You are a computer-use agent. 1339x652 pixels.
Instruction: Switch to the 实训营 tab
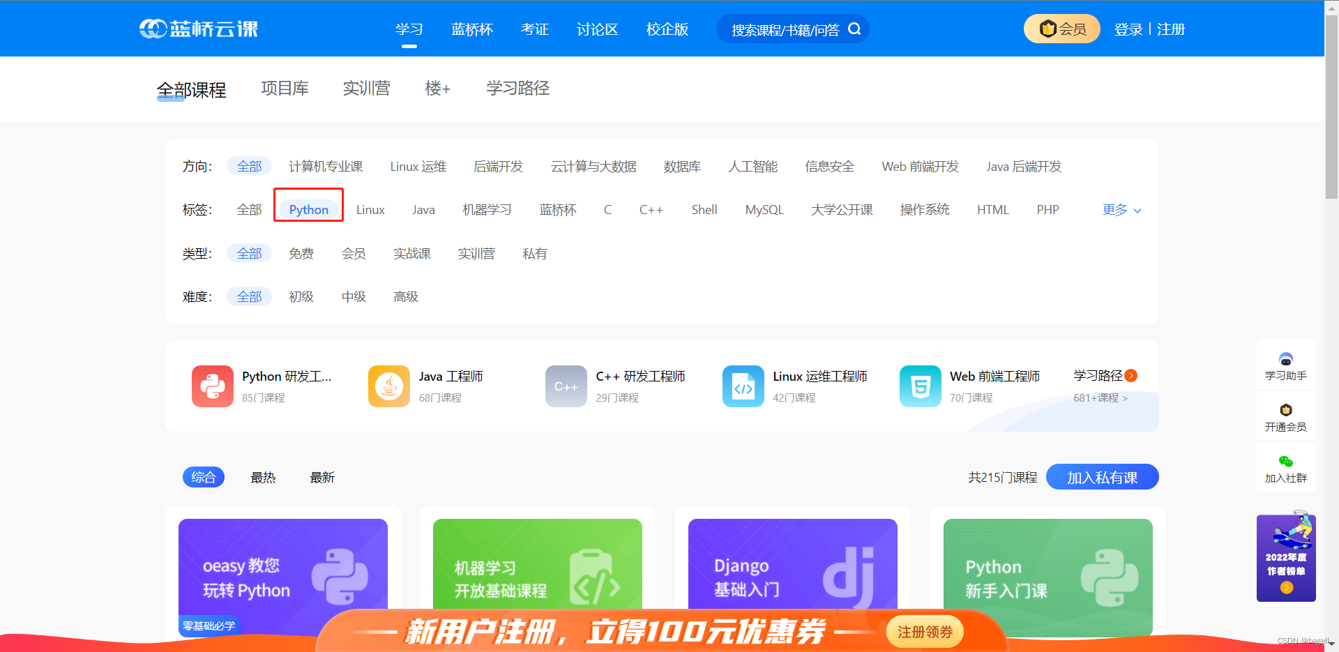click(x=366, y=89)
